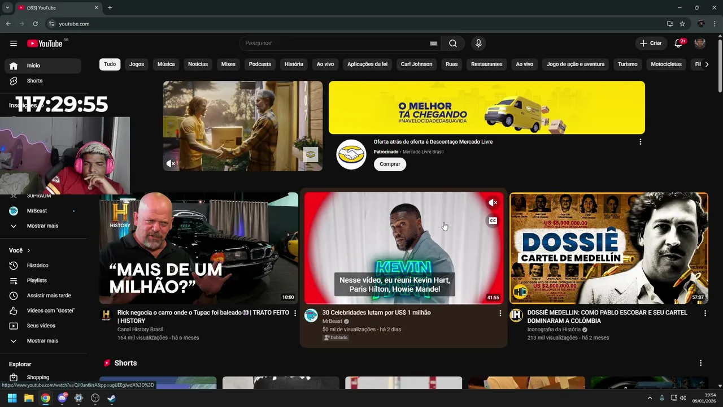Open Shopping under Explorar

tap(43, 377)
